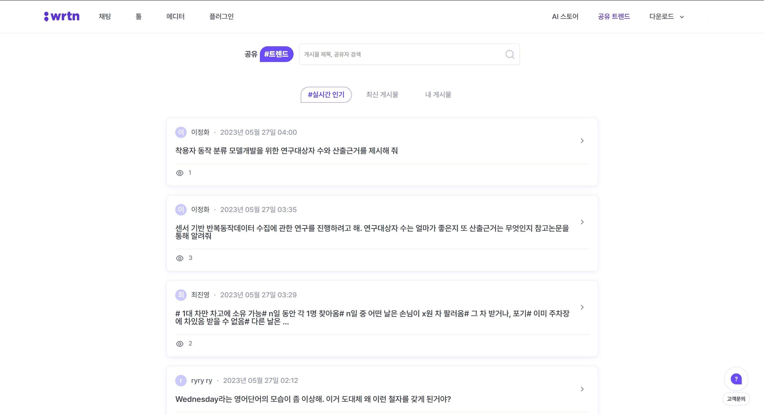Click the wrtn logo to go home
764x415 pixels.
point(61,16)
